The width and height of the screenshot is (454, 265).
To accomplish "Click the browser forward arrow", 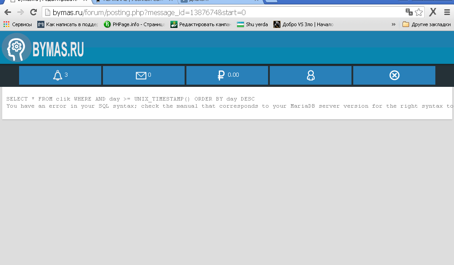I will [20, 12].
